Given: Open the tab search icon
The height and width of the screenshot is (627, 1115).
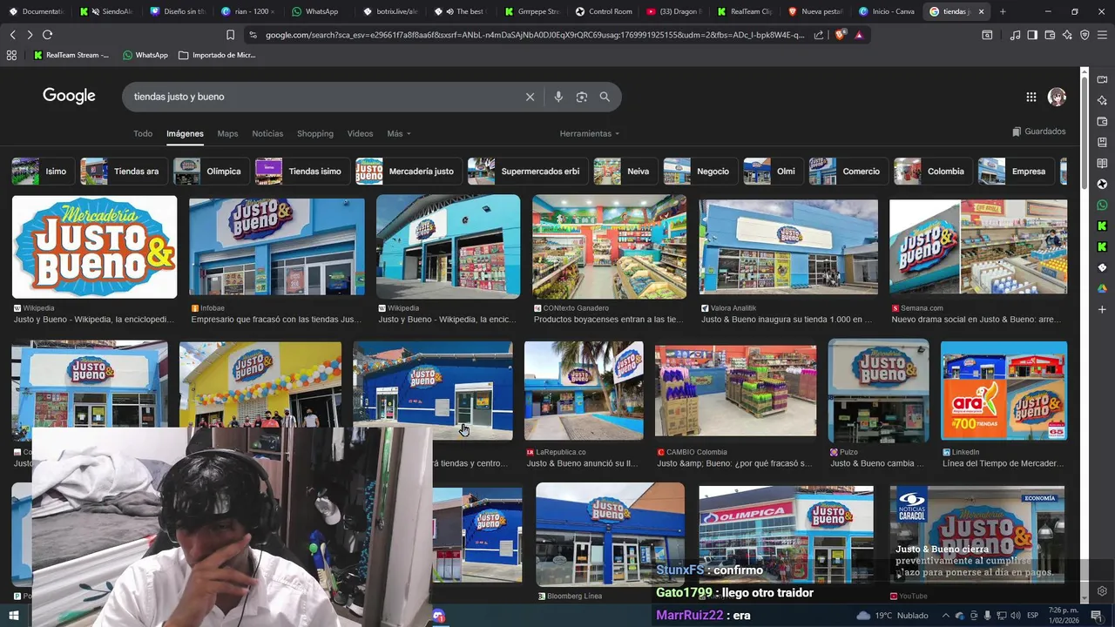Looking at the screenshot, I should pyautogui.click(x=987, y=35).
